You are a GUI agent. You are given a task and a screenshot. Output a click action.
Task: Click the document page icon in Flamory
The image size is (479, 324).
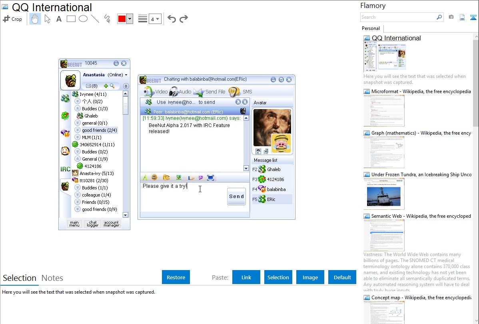click(x=462, y=18)
